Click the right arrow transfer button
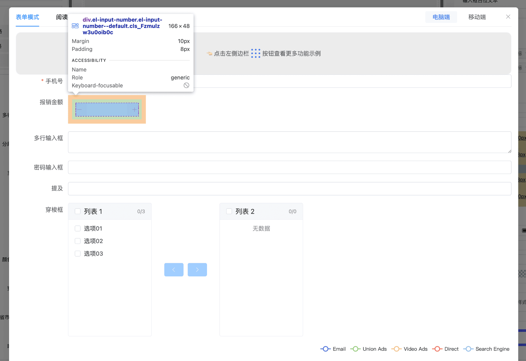Viewport: 526px width, 361px height. (x=197, y=270)
